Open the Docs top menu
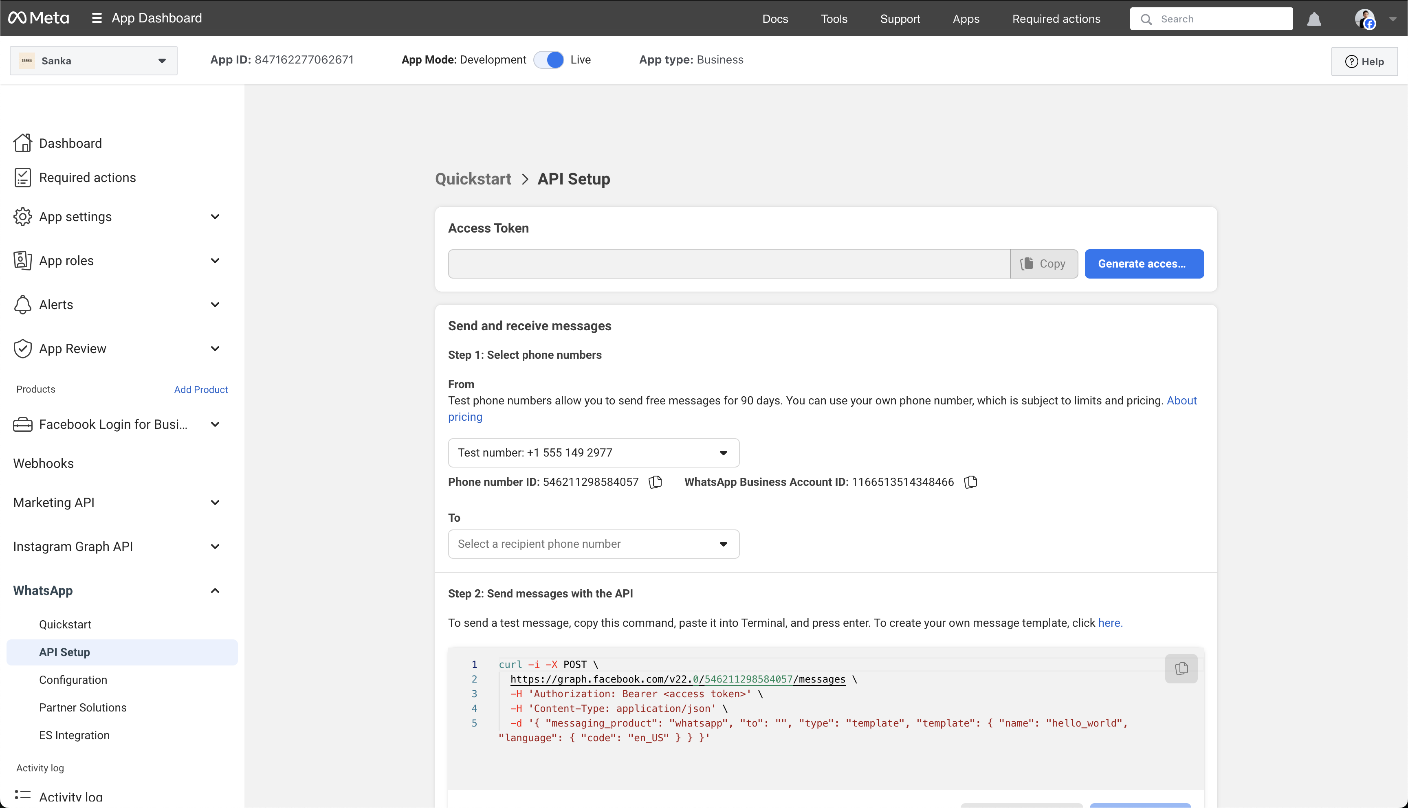This screenshot has width=1408, height=808. pyautogui.click(x=775, y=19)
